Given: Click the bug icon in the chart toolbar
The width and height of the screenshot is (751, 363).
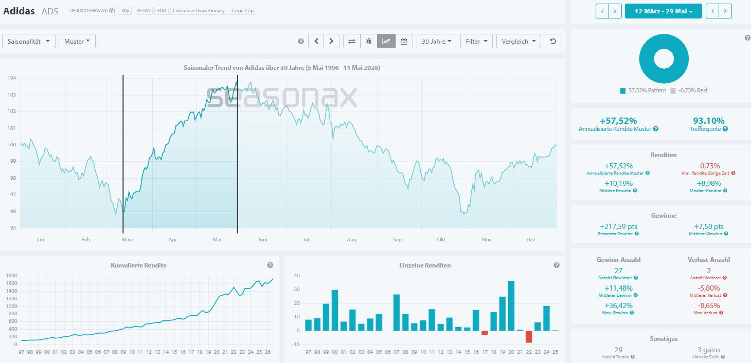Looking at the screenshot, I should [369, 41].
